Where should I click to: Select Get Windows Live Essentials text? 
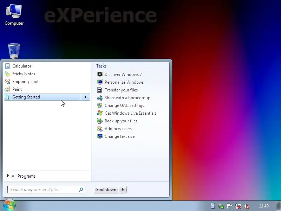(x=130, y=113)
